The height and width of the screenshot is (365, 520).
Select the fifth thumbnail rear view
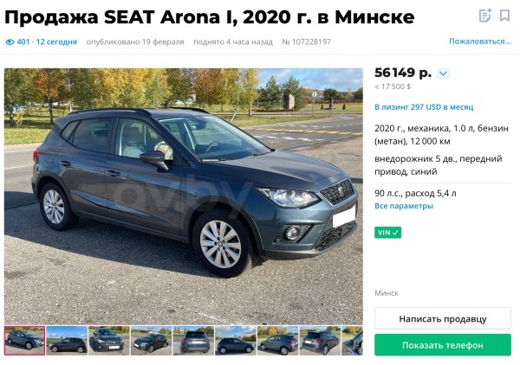(x=193, y=341)
